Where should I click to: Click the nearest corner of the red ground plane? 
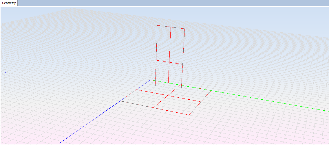[x=189, y=115]
